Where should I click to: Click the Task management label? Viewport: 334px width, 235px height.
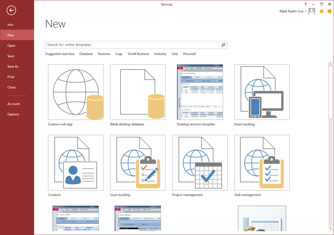pyautogui.click(x=248, y=195)
